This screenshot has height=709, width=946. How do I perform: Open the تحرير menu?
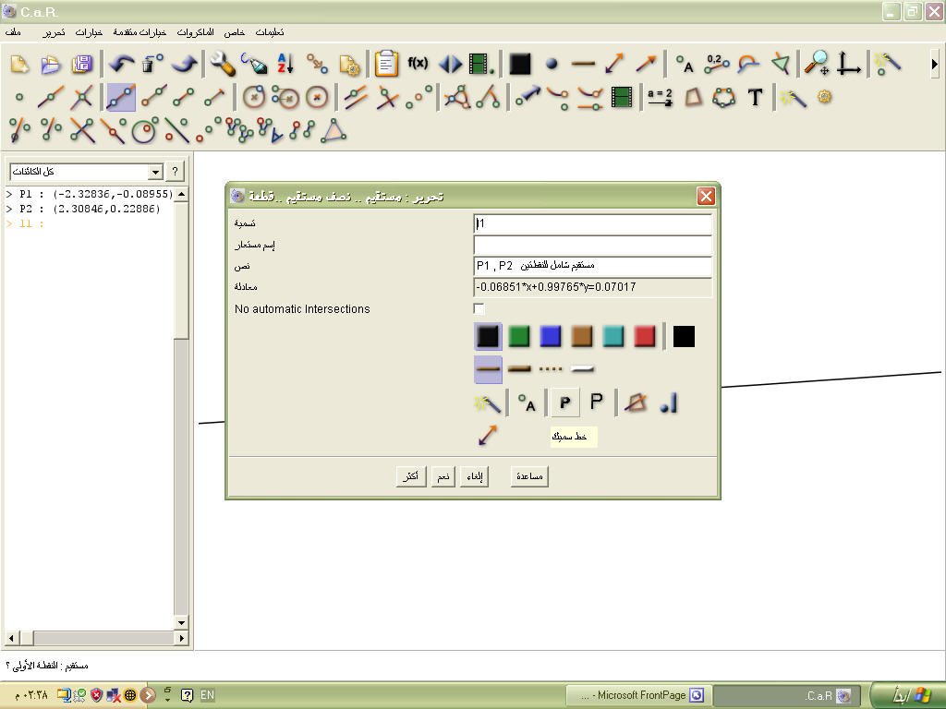click(54, 32)
